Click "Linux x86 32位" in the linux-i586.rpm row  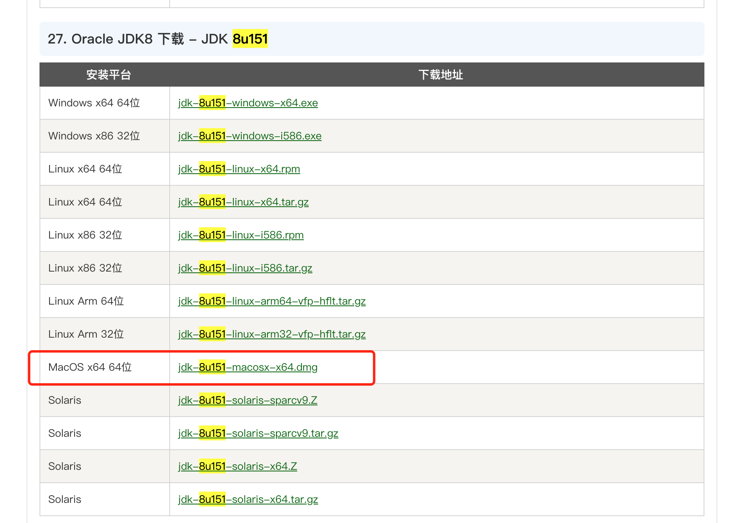coord(85,235)
